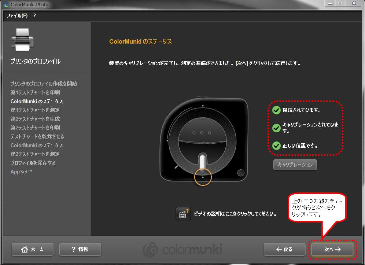Click the 次へ next button
This screenshot has height=265, width=365.
coord(332,249)
